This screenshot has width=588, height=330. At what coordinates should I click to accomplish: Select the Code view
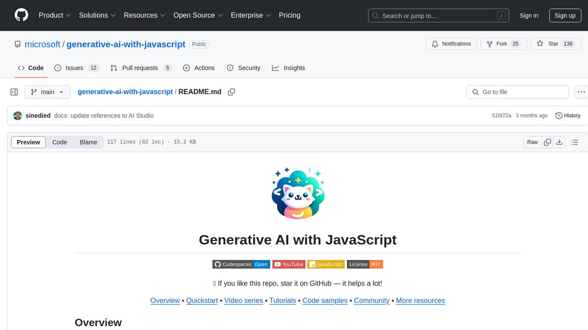coord(60,142)
